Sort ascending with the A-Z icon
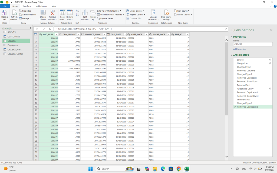 coord(77,11)
